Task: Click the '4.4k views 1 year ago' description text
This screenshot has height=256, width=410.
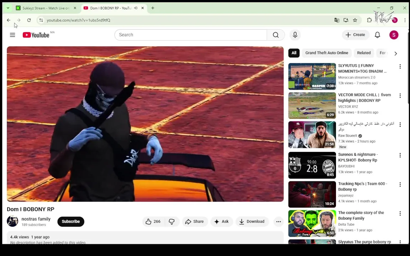Action: tap(30, 237)
